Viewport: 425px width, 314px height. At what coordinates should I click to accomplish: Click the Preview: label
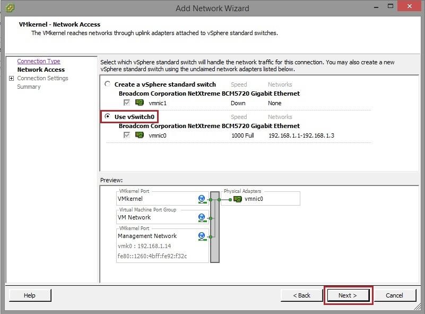click(x=111, y=180)
